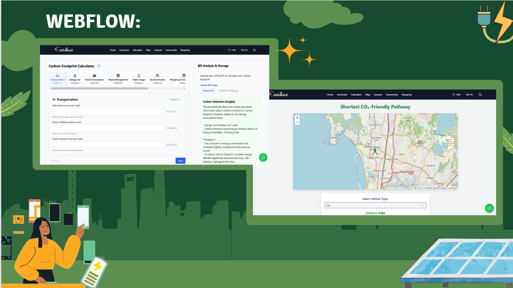This screenshot has height=288, width=513.
Task: Click the Distance: 0 km readout
Action: pyautogui.click(x=375, y=213)
